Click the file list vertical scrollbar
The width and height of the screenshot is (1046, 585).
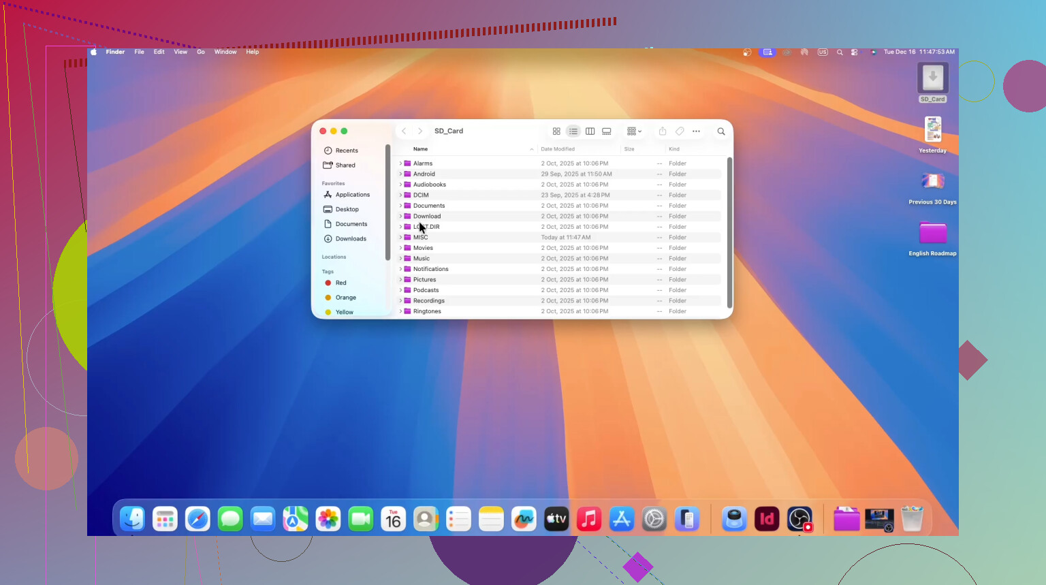[729, 232]
